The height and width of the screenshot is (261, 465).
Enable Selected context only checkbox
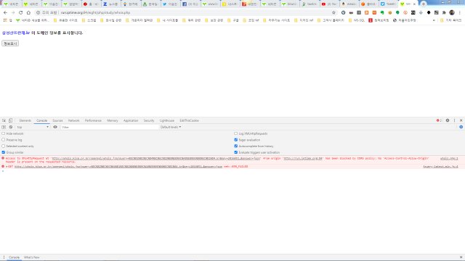(x=3, y=146)
